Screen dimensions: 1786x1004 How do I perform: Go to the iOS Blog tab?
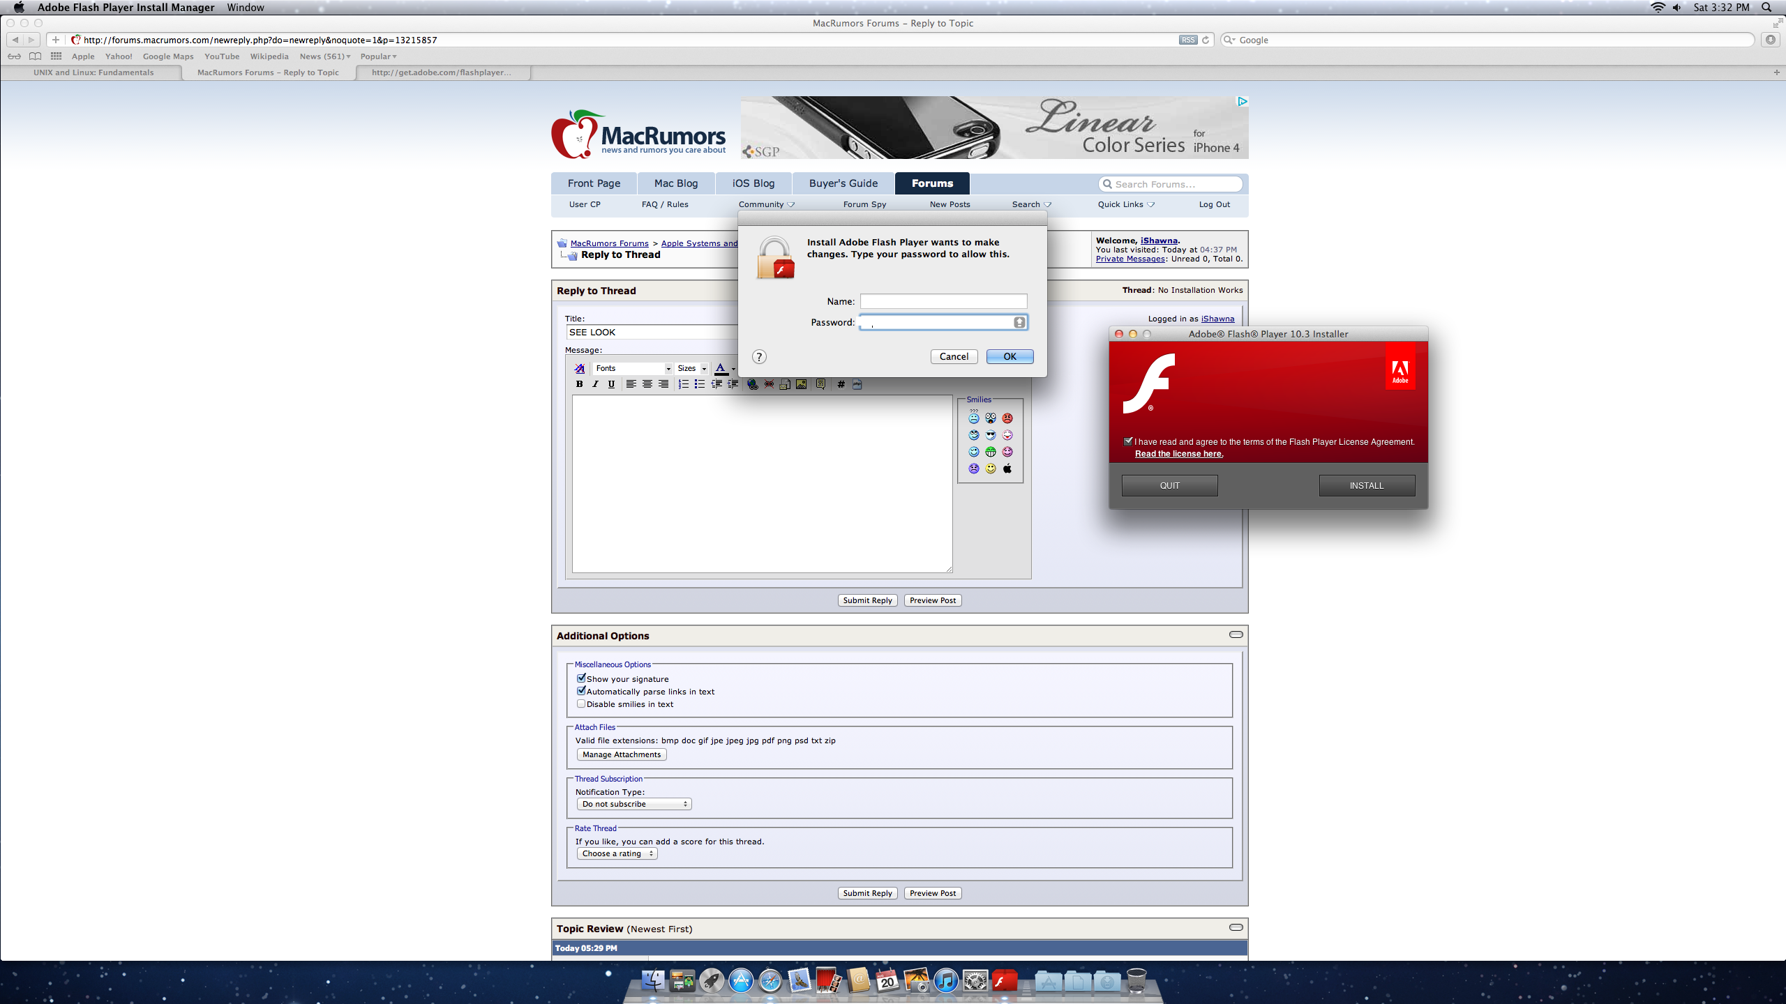click(753, 183)
